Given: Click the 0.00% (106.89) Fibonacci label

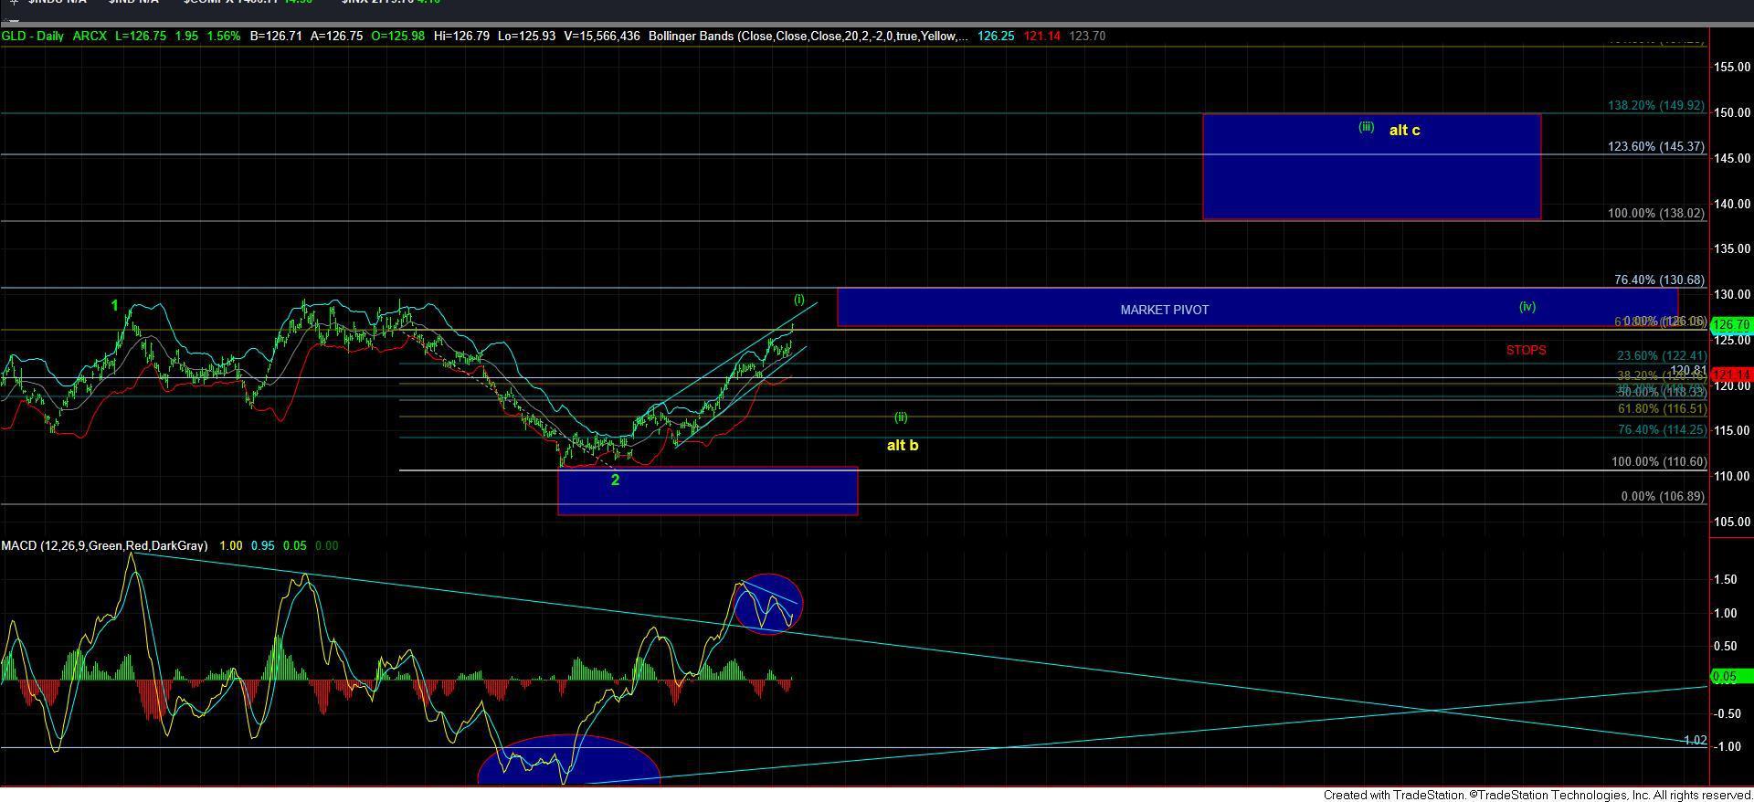Looking at the screenshot, I should (1662, 497).
